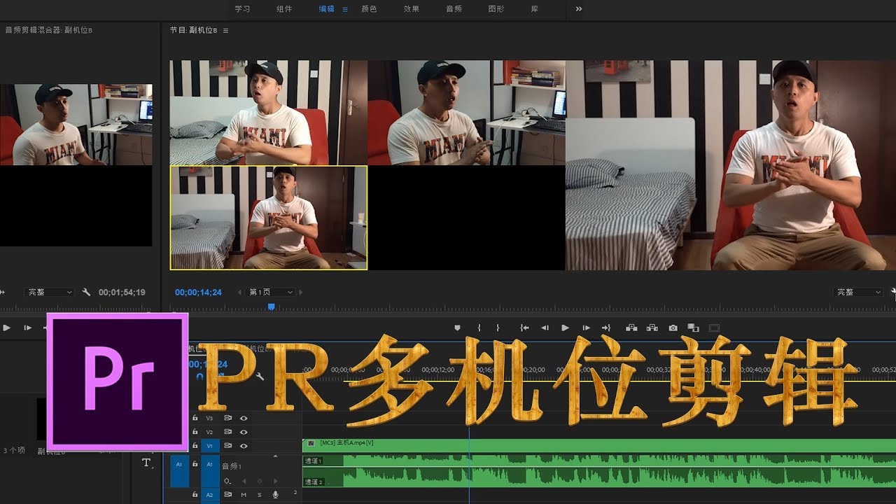This screenshot has height=504, width=896.
Task: Toggle A2 track targeting
Action: click(x=210, y=495)
